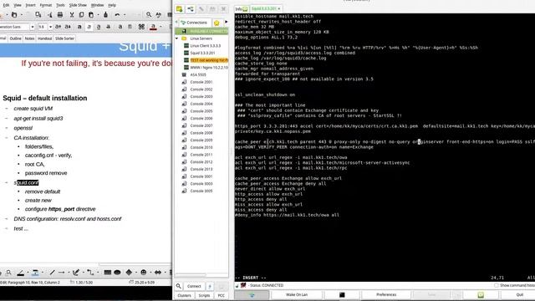Switch to Outline view tab
Viewport: 535px width, 301px height.
[15, 38]
